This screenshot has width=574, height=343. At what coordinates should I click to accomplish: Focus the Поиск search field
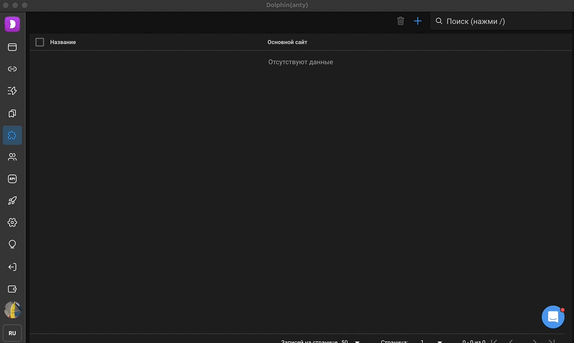pos(502,21)
